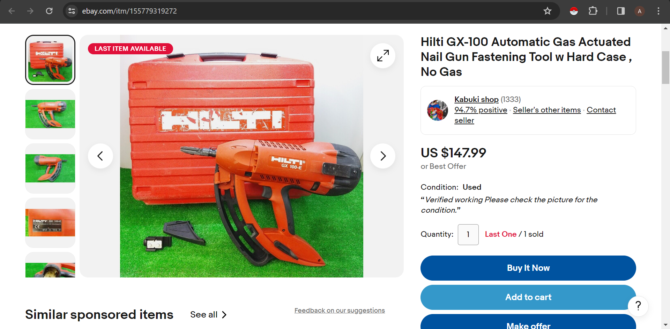Screen dimensions: 670x329
Task: Click the Pokeball extension icon
Action: coord(574,11)
